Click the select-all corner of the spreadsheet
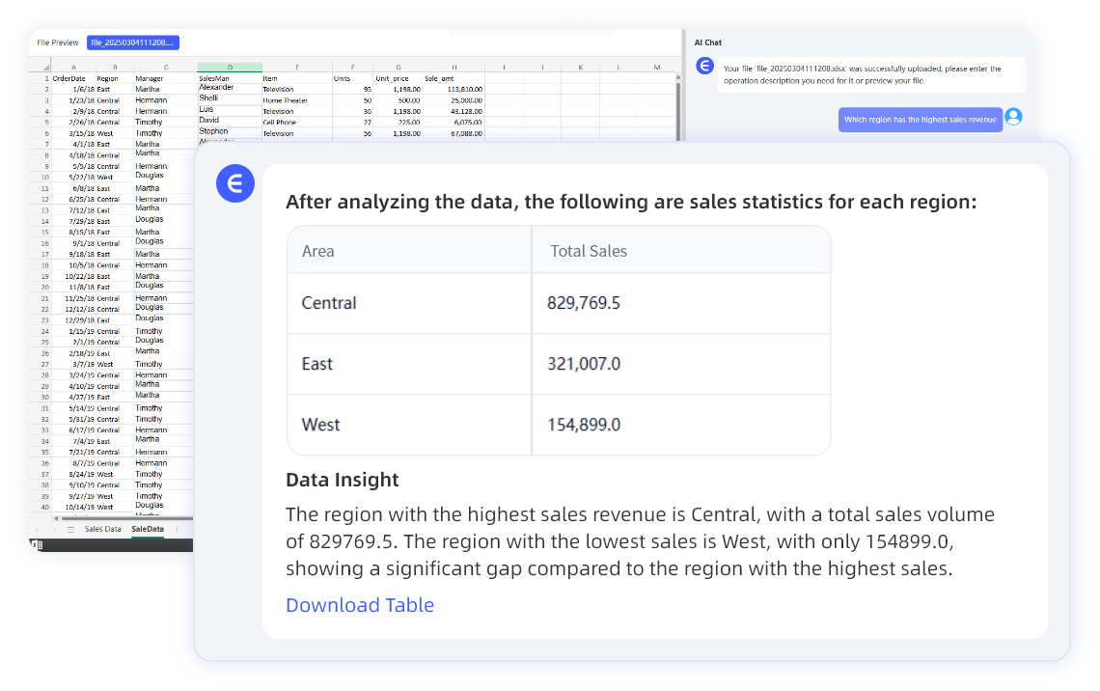Viewport: 1100px width, 691px height. pyautogui.click(x=40, y=67)
